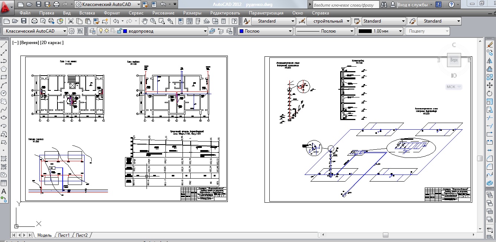Toggle viewport freeze icon for водопровод layer
The image size is (496, 242).
(113, 31)
